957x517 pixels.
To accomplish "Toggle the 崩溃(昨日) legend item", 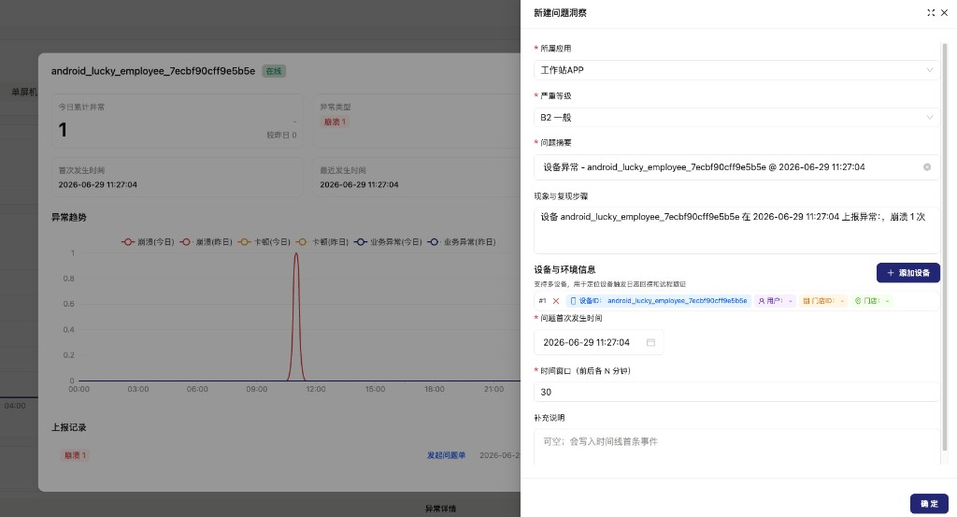I will coord(206,242).
